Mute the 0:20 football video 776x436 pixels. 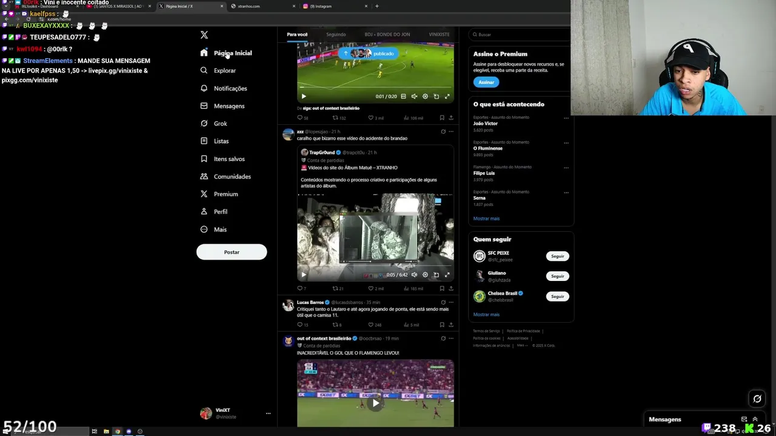[x=414, y=96]
